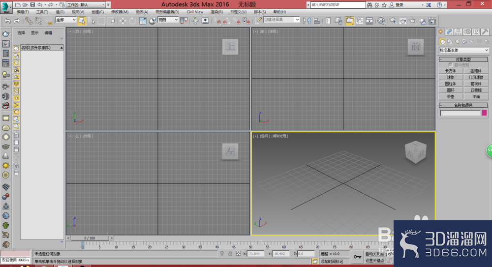Click the 设置关键点 set key button
Viewport: 492px width, 267px height.
(x=374, y=261)
